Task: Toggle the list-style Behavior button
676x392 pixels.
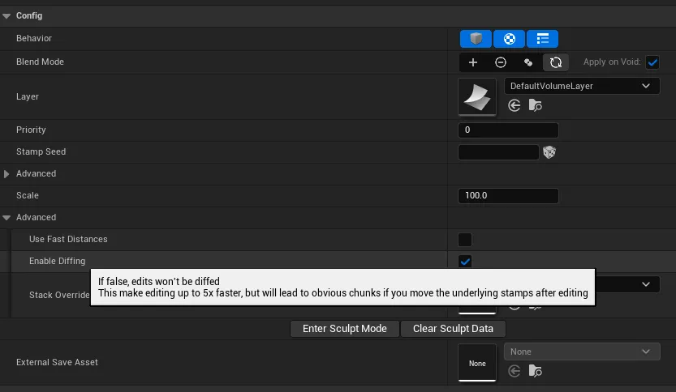Action: tap(542, 39)
